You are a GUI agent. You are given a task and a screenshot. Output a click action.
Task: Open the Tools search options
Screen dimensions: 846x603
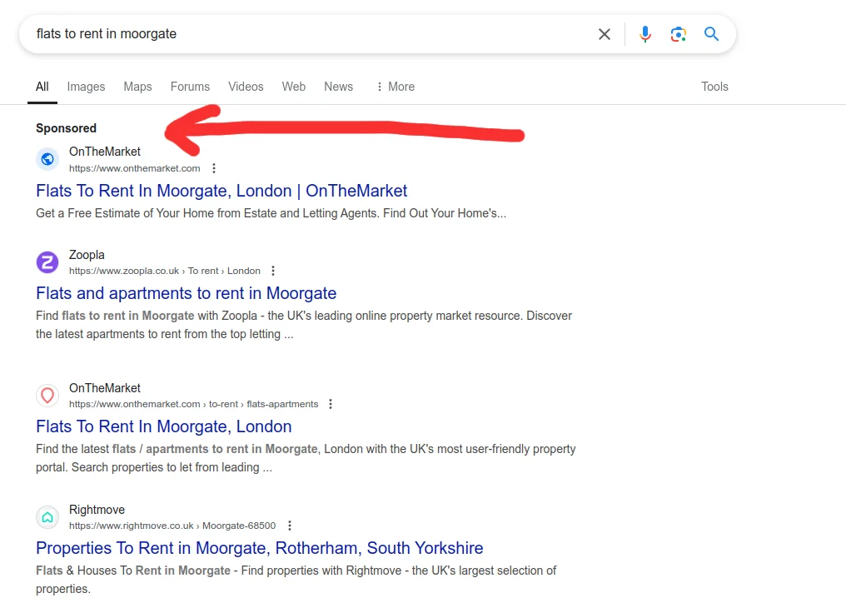714,87
